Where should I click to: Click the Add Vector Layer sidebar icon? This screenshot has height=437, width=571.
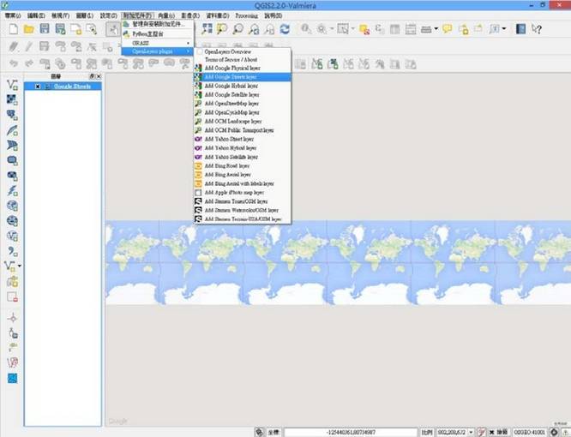pyautogui.click(x=12, y=85)
